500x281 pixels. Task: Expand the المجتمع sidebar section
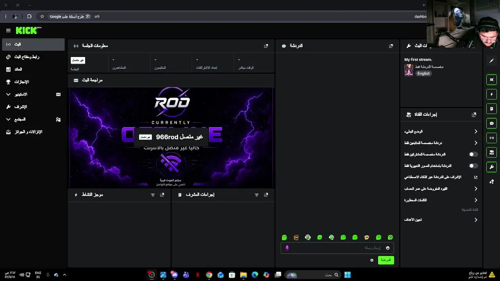click(8, 119)
